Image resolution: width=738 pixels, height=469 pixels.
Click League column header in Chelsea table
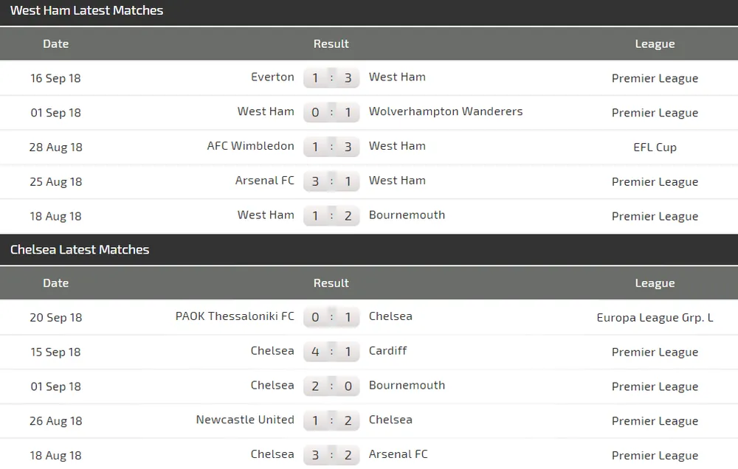tap(655, 283)
